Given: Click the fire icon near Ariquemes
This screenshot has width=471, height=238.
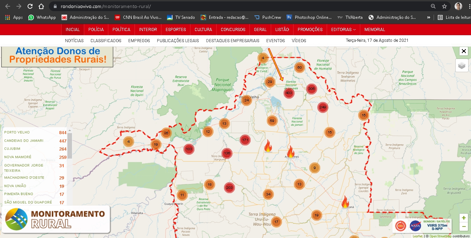Looking at the screenshot, I should [x=290, y=152].
